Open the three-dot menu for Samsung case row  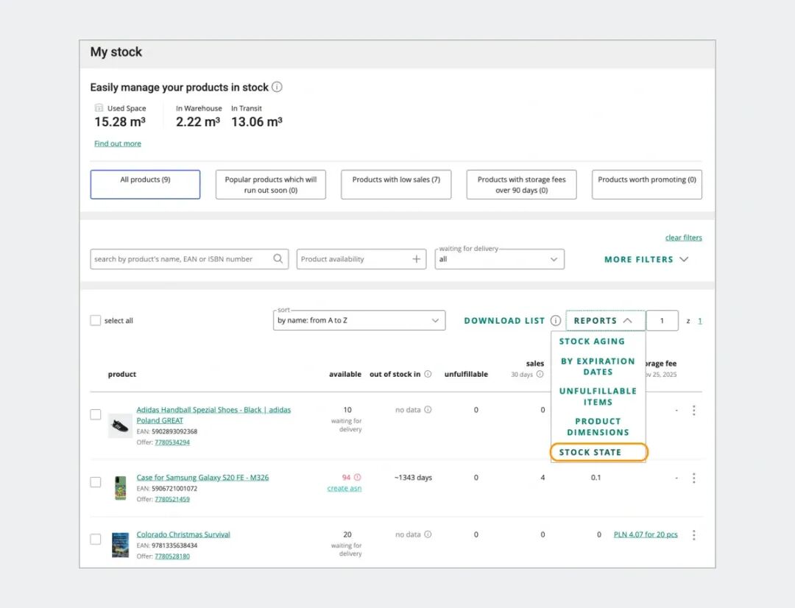(x=693, y=478)
